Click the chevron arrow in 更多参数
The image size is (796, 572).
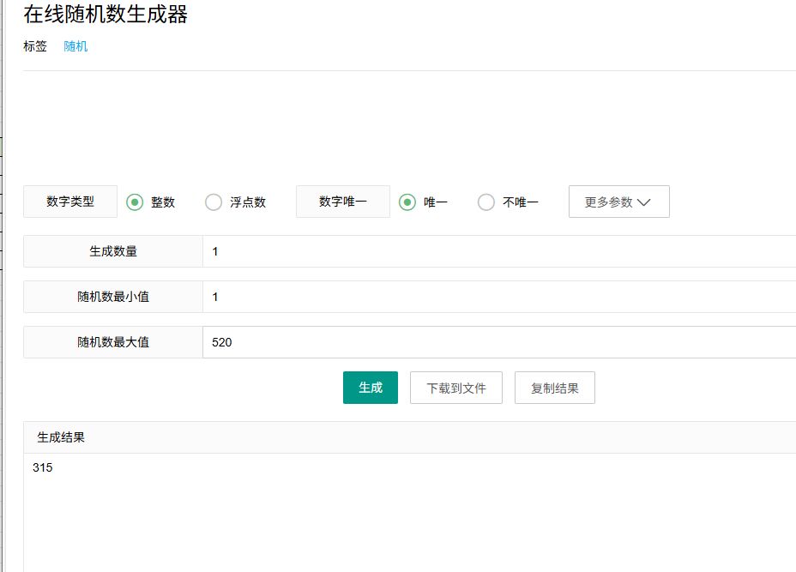point(643,202)
